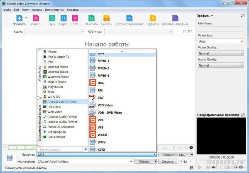Image resolution: width=249 pixels, height=173 pixels.
Task: Open the Добавить dropdown arrow
Action: coord(27,18)
